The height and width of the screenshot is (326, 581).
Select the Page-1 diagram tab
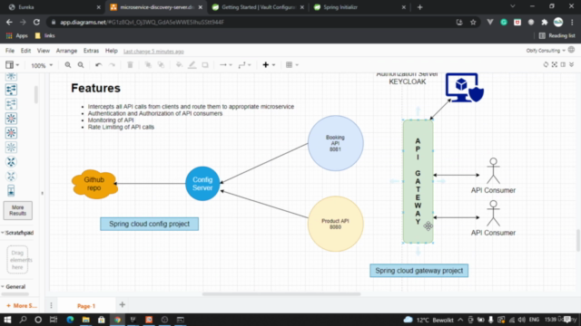[x=86, y=306]
